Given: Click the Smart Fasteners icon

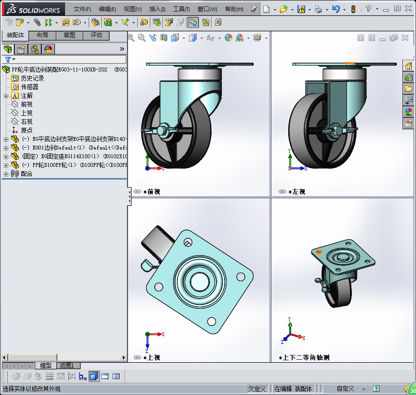Looking at the screenshot, I should coord(66,22).
